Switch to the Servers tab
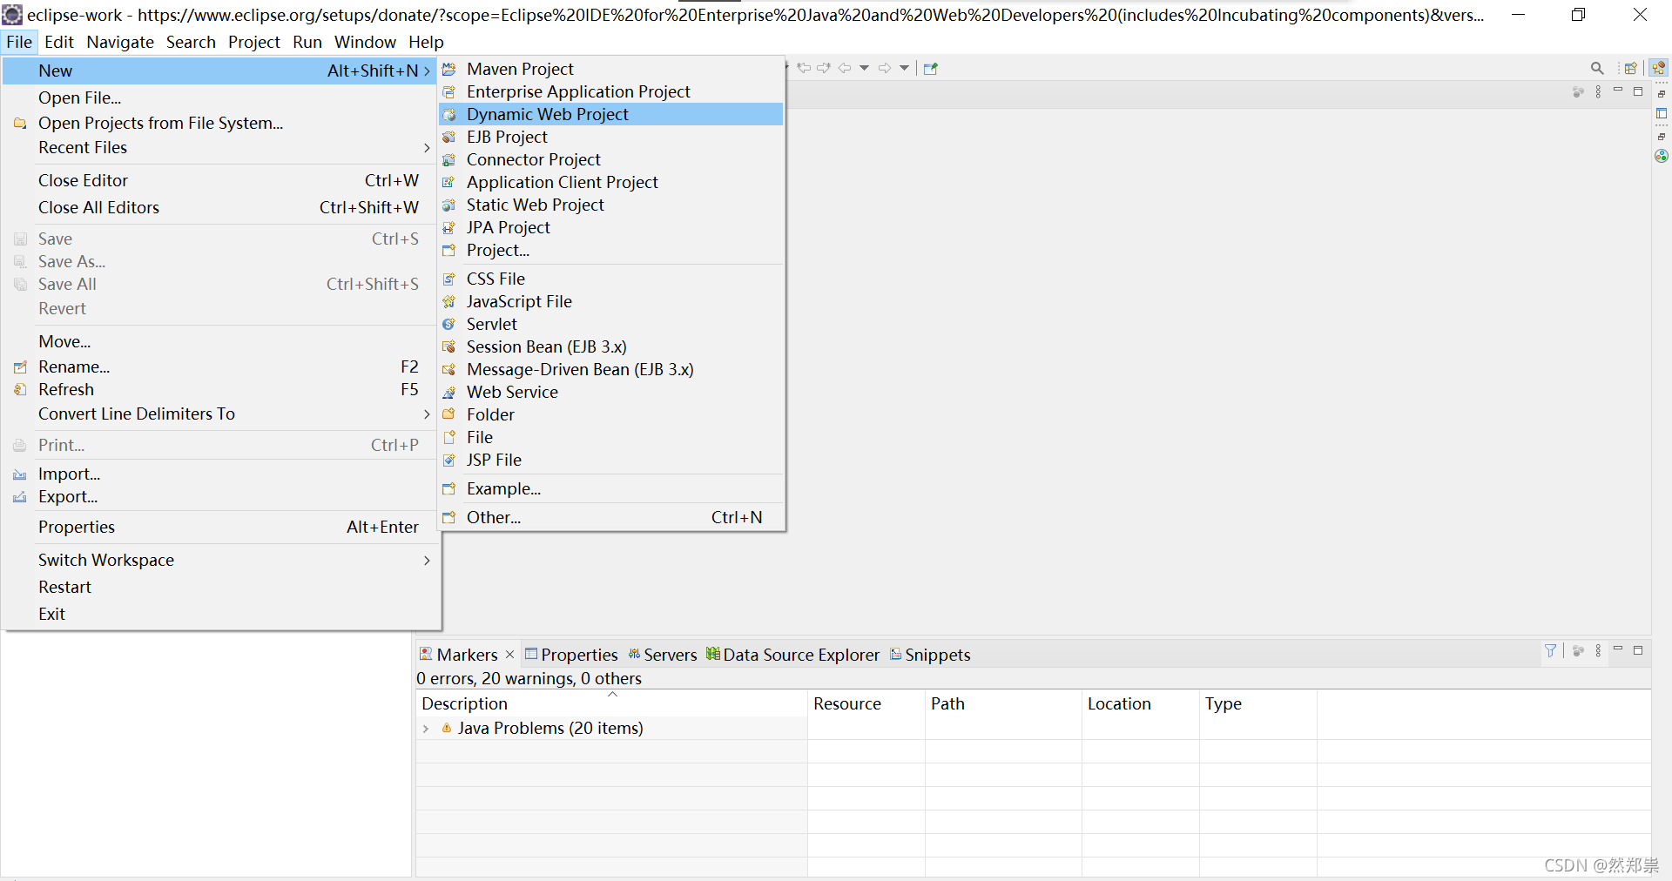The width and height of the screenshot is (1672, 881). [670, 655]
